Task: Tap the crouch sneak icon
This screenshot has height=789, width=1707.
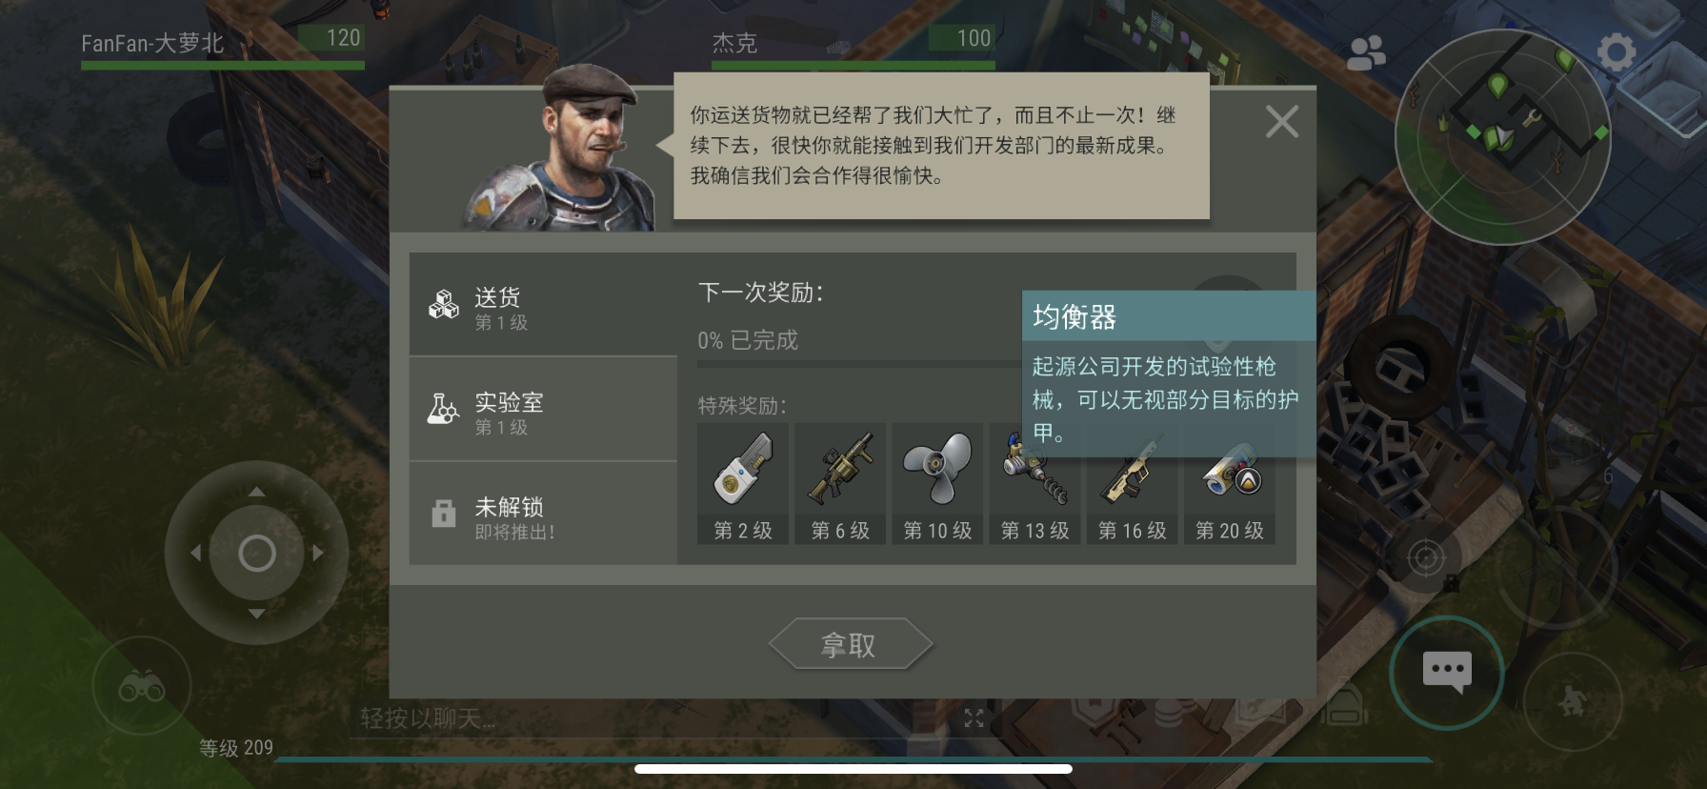Action: 1572,702
